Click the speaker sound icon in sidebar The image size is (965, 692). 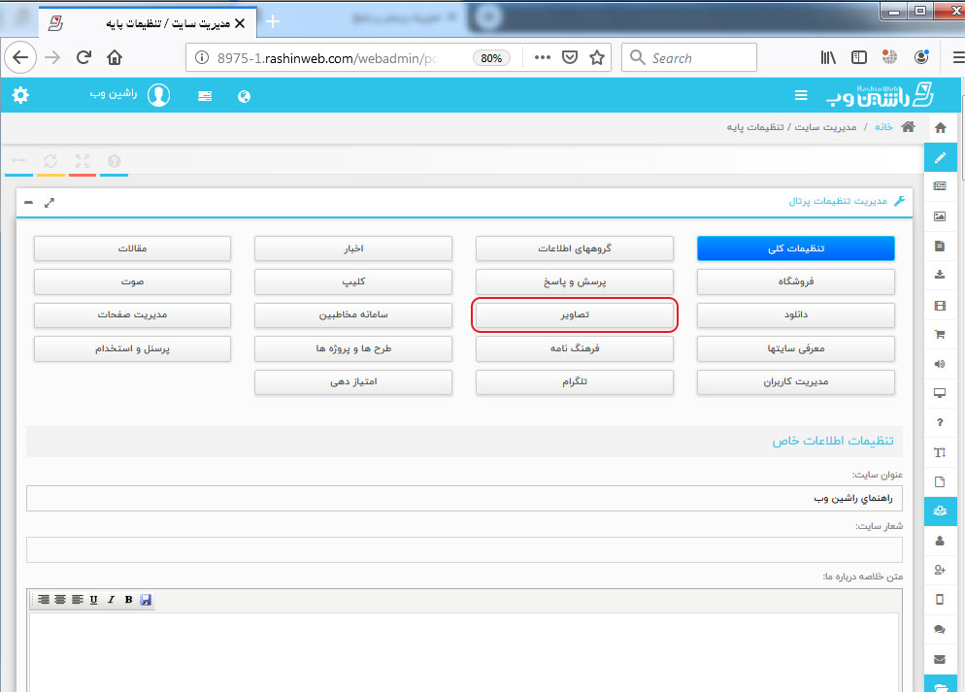[939, 364]
